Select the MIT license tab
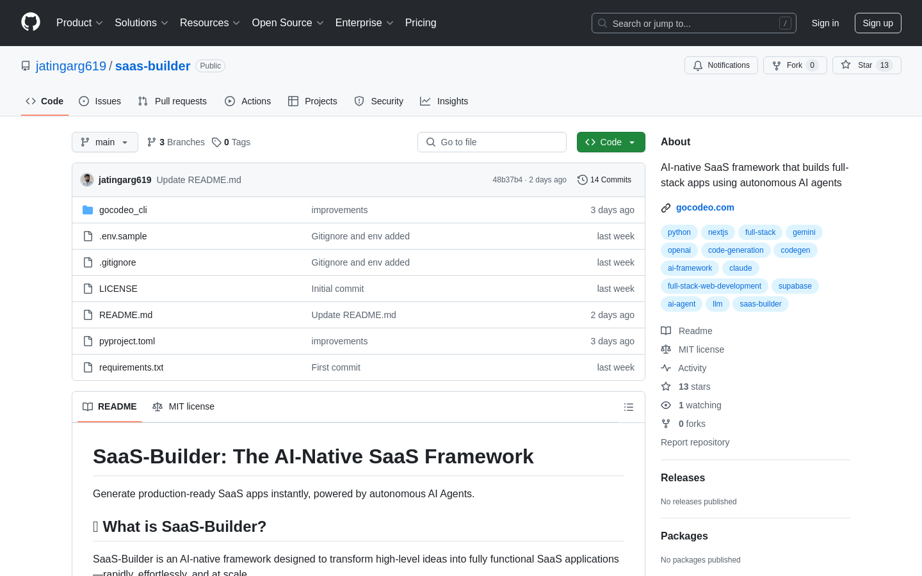 pyautogui.click(x=183, y=406)
